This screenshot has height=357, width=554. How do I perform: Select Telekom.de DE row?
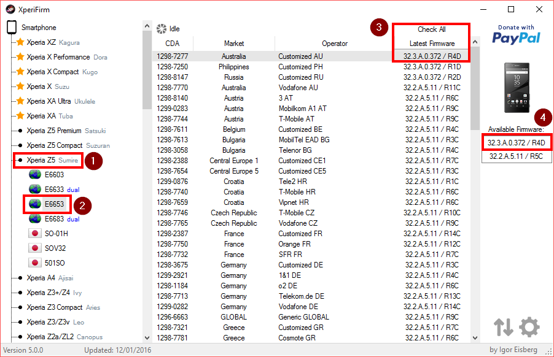[311, 296]
